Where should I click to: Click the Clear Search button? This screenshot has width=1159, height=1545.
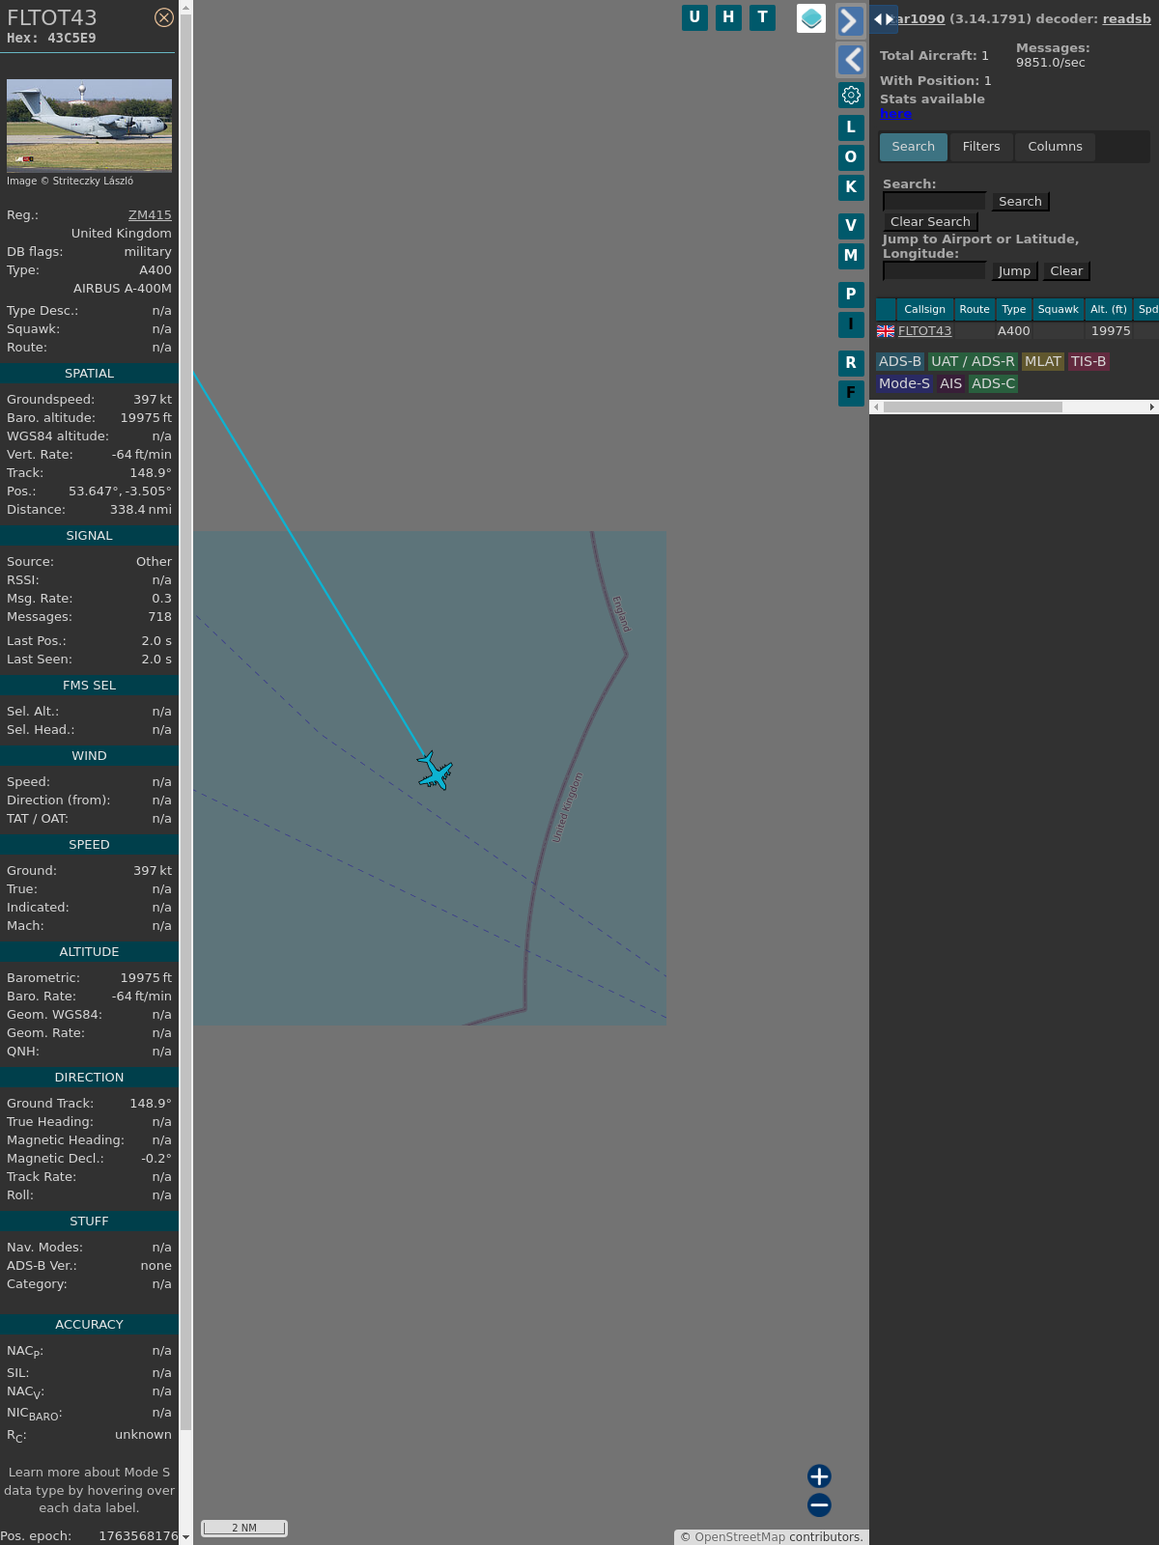coord(930,222)
